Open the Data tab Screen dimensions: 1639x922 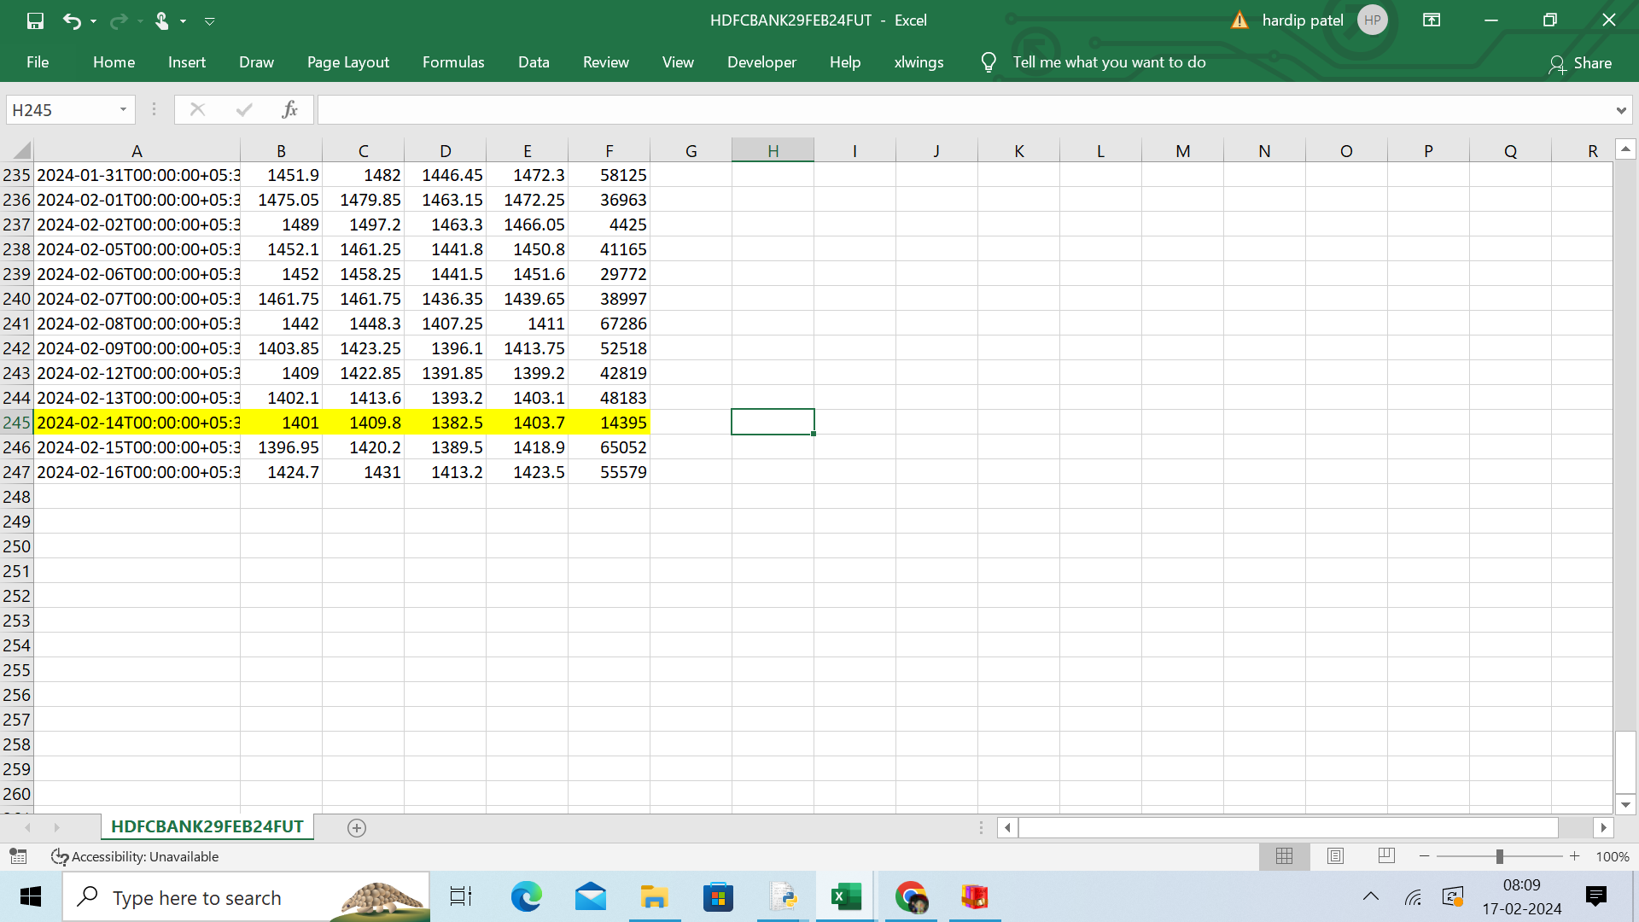[x=534, y=62]
